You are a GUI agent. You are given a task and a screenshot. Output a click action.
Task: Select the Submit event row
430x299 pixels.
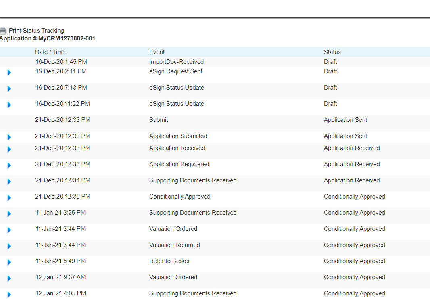159,120
